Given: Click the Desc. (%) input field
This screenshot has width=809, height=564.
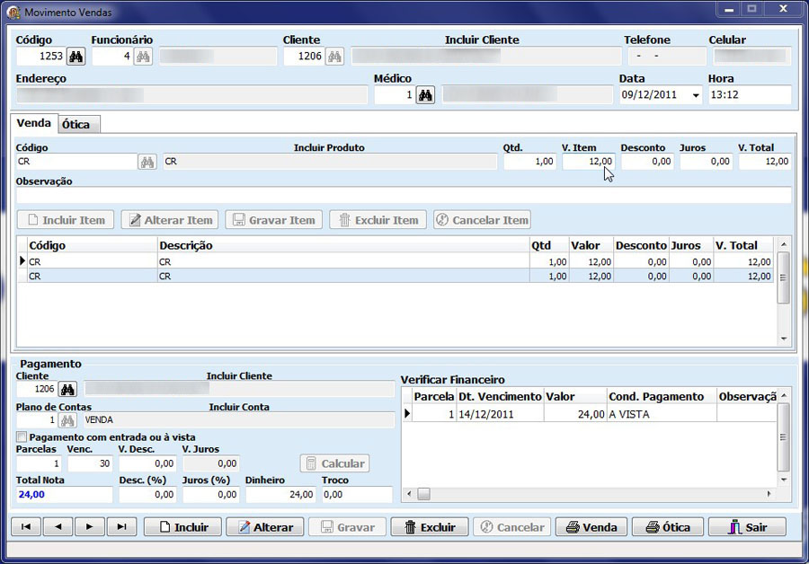Looking at the screenshot, I should [x=147, y=495].
